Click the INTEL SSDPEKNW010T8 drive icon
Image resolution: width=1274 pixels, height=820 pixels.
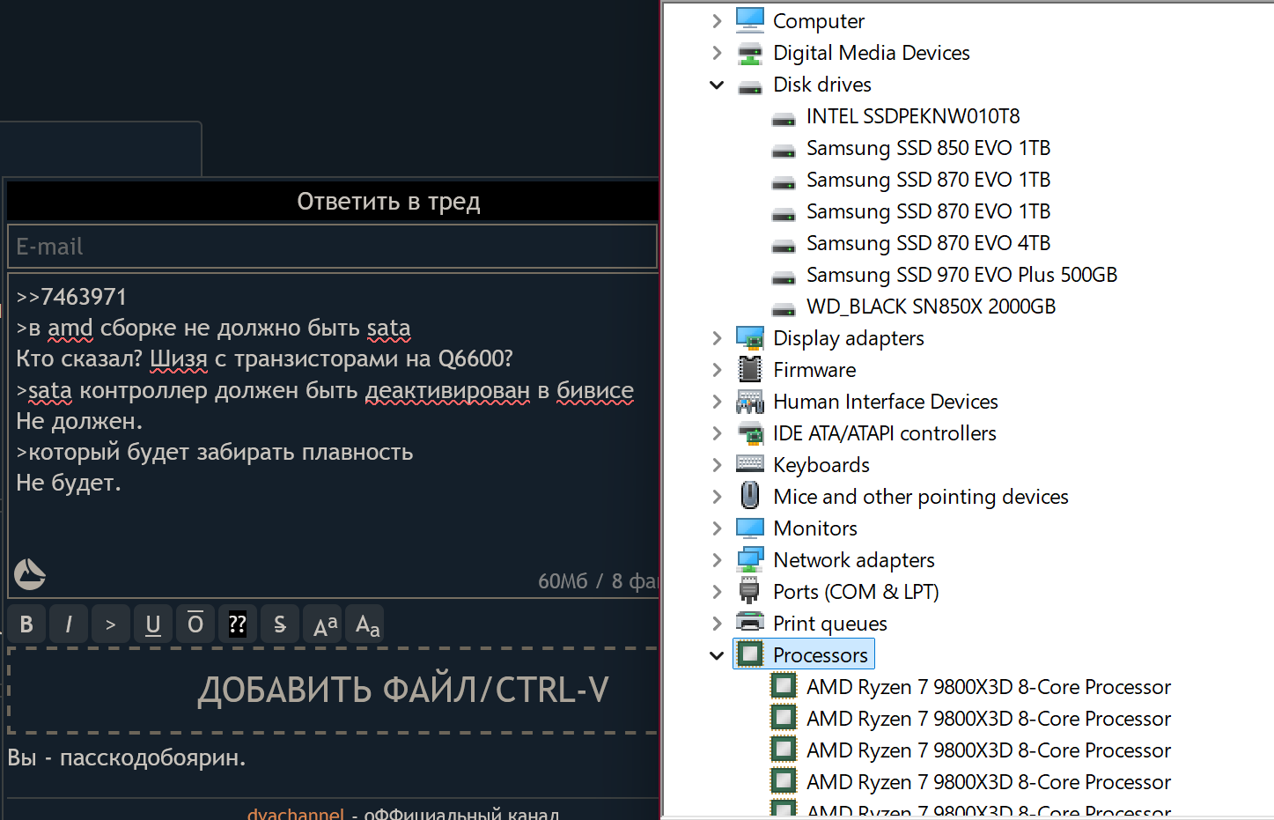784,118
